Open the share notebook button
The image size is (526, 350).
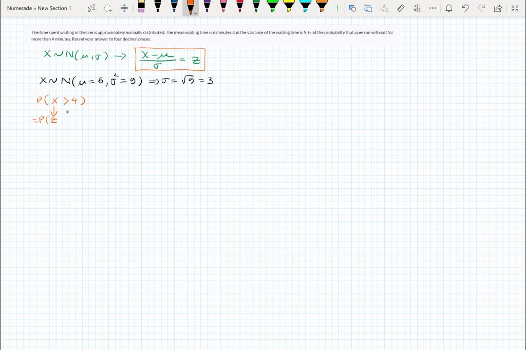pyautogui.click(x=497, y=8)
